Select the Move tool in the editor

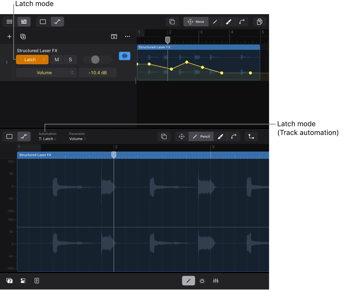click(x=182, y=136)
